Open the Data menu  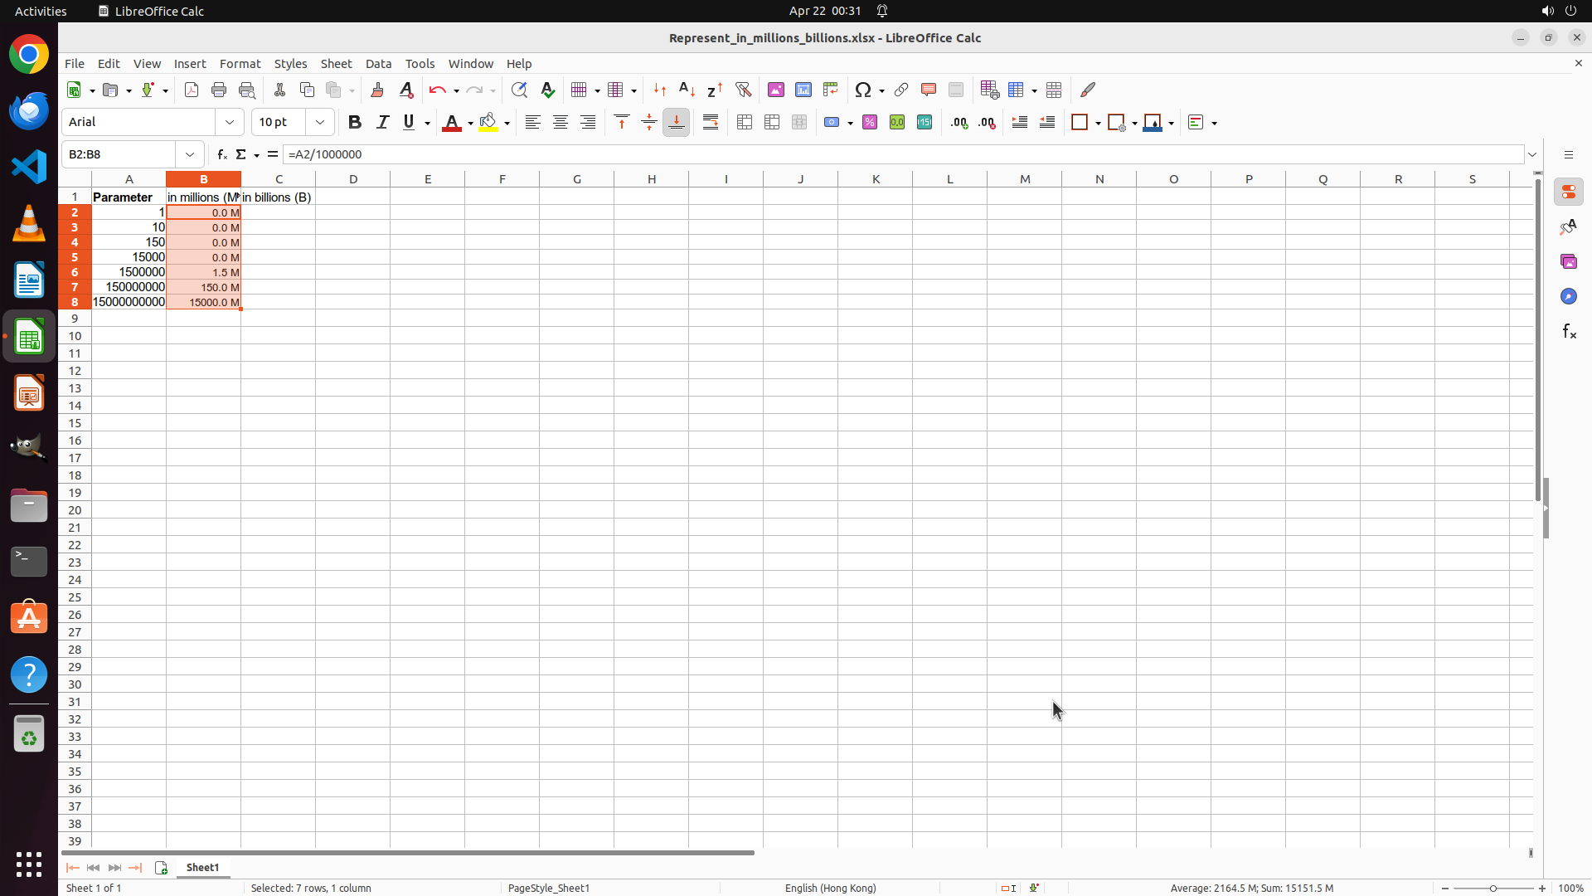[378, 64]
